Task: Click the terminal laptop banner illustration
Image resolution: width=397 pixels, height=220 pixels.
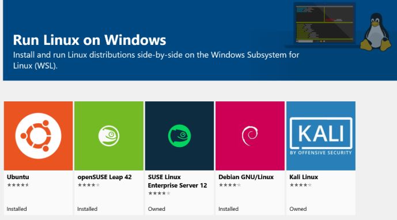Action: click(324, 25)
